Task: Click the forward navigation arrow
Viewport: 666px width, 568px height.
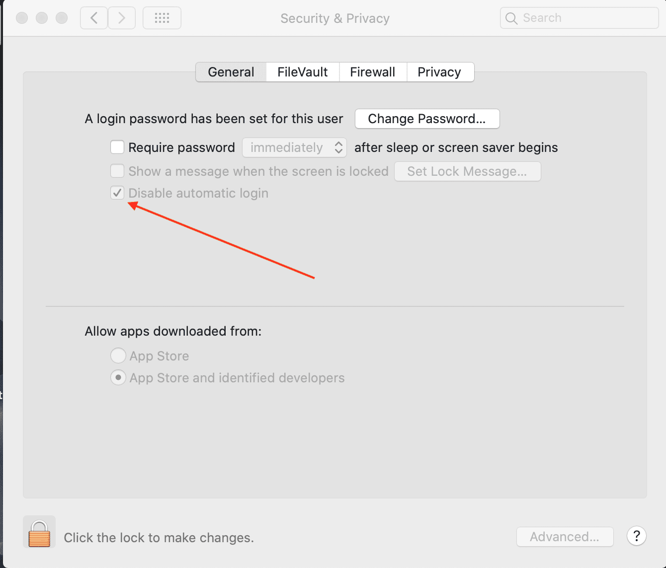Action: point(122,18)
